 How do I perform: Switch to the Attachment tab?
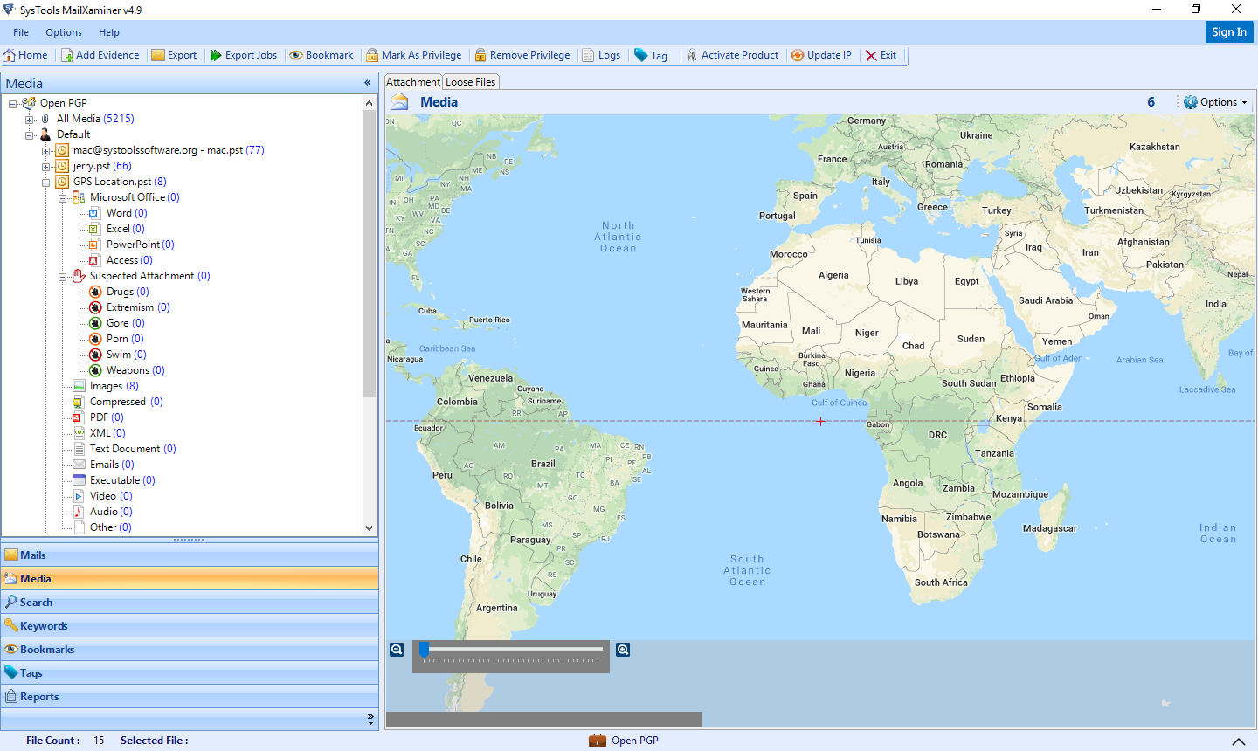click(413, 82)
